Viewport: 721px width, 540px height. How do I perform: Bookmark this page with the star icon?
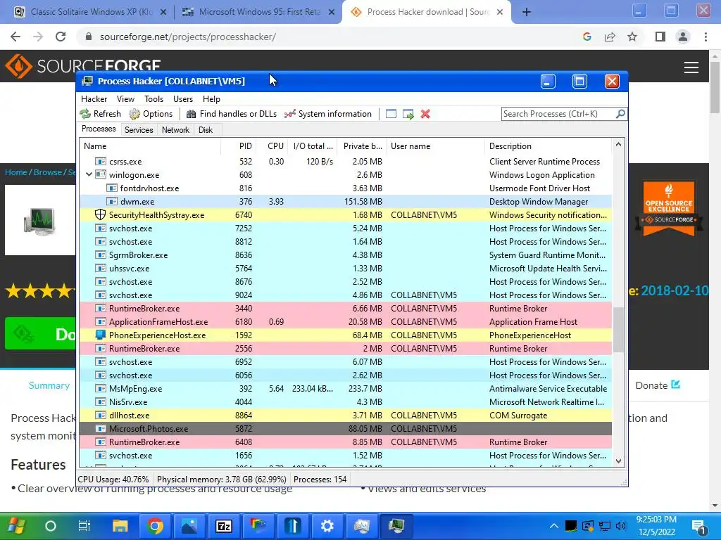tap(632, 37)
